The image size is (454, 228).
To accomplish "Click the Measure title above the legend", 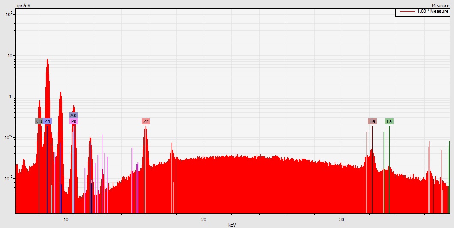I will click(440, 6).
